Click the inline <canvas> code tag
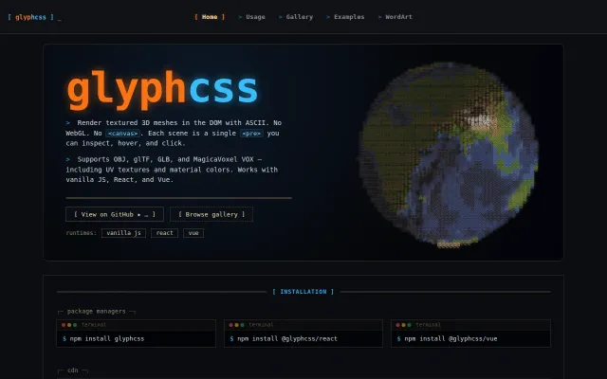The width and height of the screenshot is (607, 379). [122, 134]
